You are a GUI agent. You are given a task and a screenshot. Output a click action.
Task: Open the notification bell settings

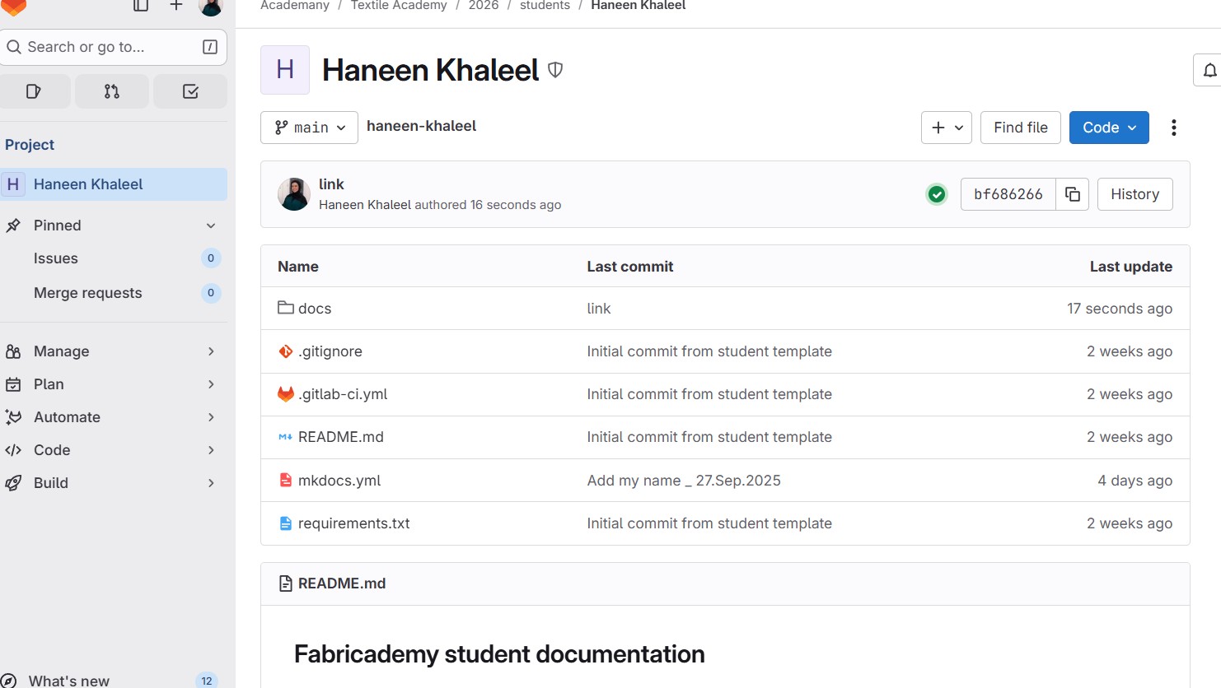pos(1209,71)
